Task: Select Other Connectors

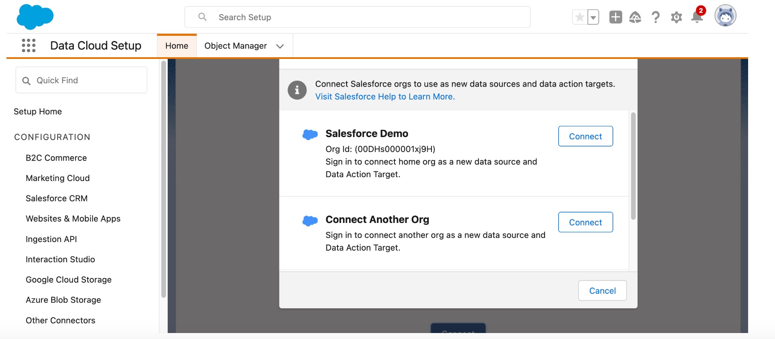Action: point(60,320)
